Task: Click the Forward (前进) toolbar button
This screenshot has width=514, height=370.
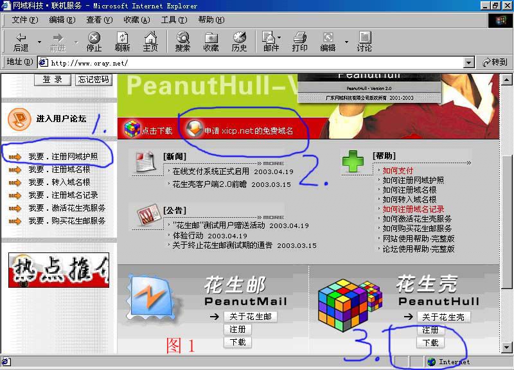Action: (58, 42)
